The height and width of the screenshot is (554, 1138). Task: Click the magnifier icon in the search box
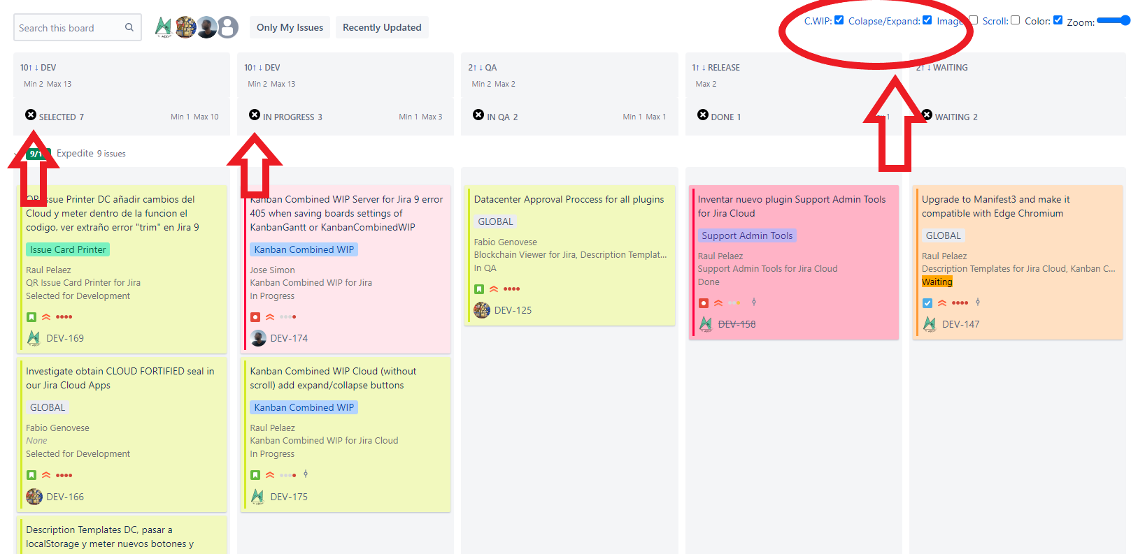(129, 28)
